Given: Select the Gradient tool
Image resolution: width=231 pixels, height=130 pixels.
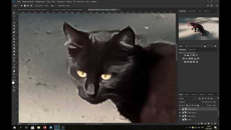Looking at the screenshot, I should [x=14, y=48].
